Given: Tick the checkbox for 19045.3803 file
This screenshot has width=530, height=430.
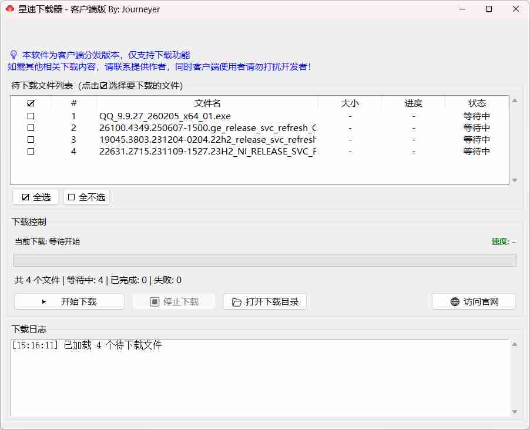Looking at the screenshot, I should point(31,140).
